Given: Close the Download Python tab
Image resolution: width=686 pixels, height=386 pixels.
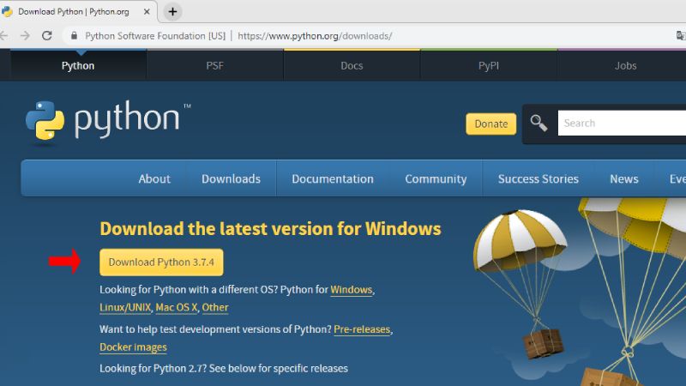Looking at the screenshot, I should tap(147, 12).
